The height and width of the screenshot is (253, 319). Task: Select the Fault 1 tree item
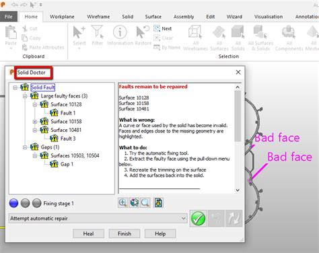point(68,113)
